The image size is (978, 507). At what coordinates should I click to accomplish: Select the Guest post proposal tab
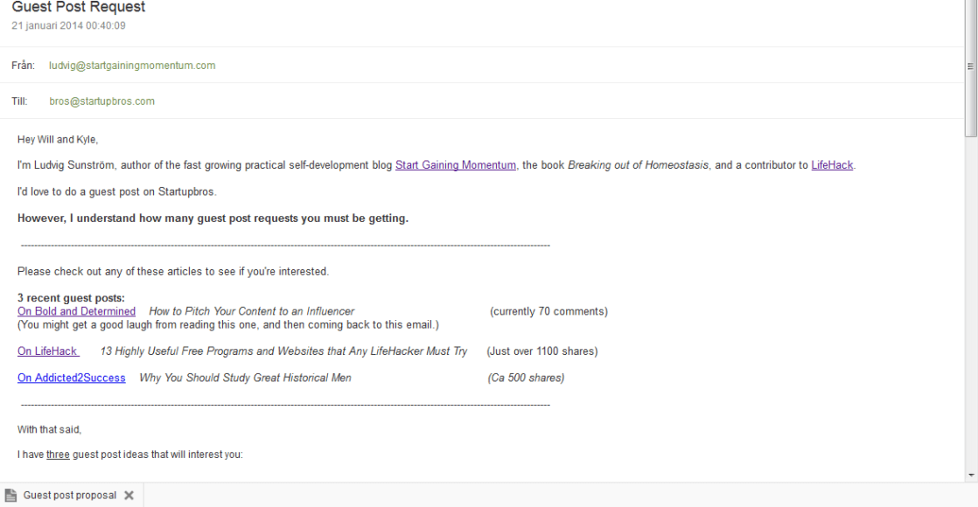pos(70,495)
